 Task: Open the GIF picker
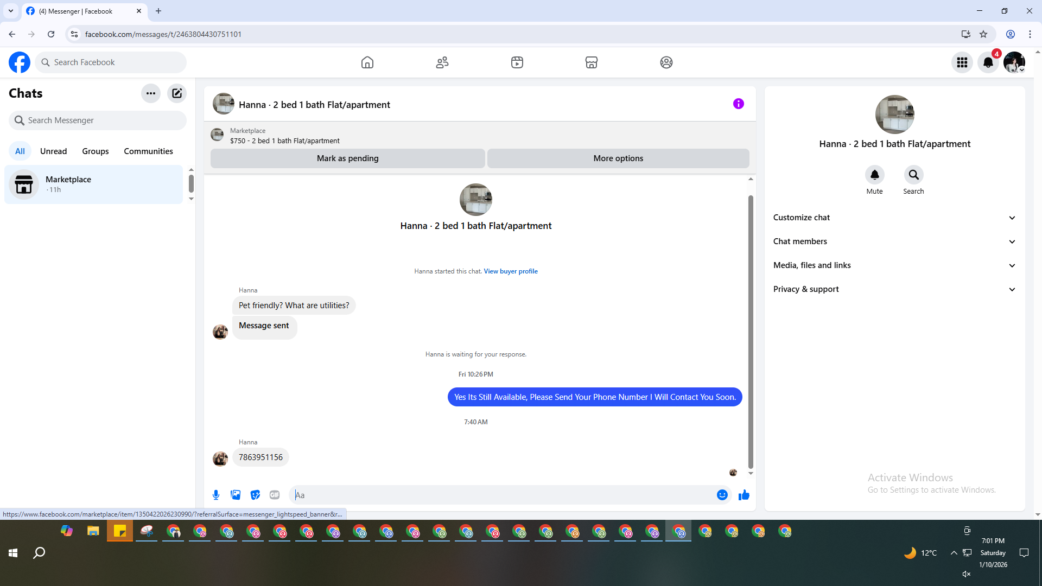tap(275, 495)
